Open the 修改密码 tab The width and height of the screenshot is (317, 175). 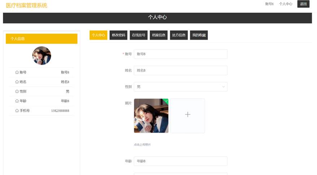coord(118,35)
